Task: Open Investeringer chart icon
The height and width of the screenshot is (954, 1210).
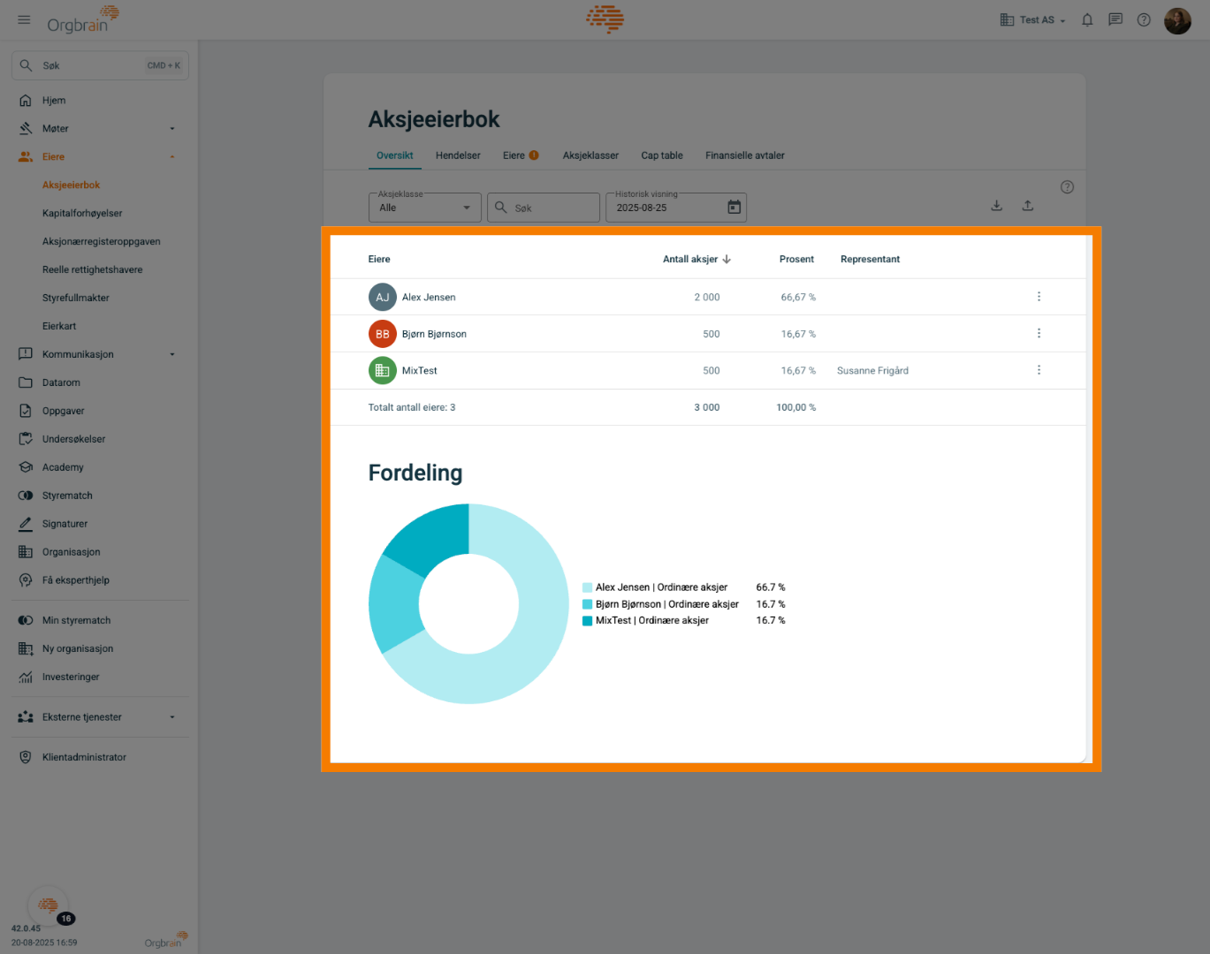Action: coord(26,677)
